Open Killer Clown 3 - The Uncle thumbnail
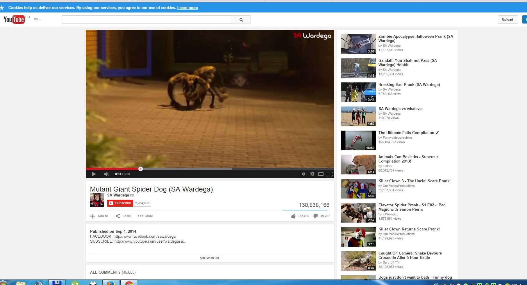 (359, 189)
